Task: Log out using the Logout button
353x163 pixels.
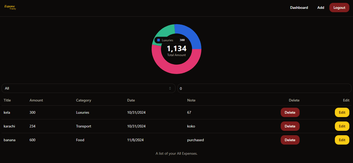Action: pyautogui.click(x=339, y=8)
